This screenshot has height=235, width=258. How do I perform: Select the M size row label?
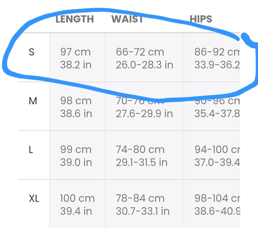tap(33, 101)
